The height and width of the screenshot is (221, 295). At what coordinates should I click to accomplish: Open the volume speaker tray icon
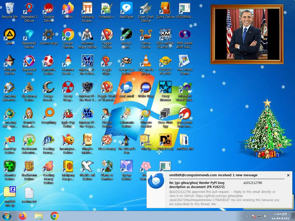pos(266,216)
